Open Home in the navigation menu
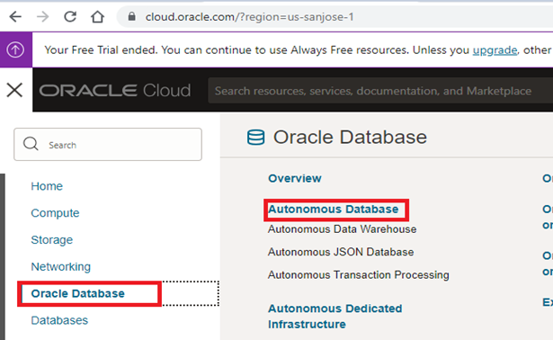Image resolution: width=553 pixels, height=340 pixels. (x=47, y=186)
